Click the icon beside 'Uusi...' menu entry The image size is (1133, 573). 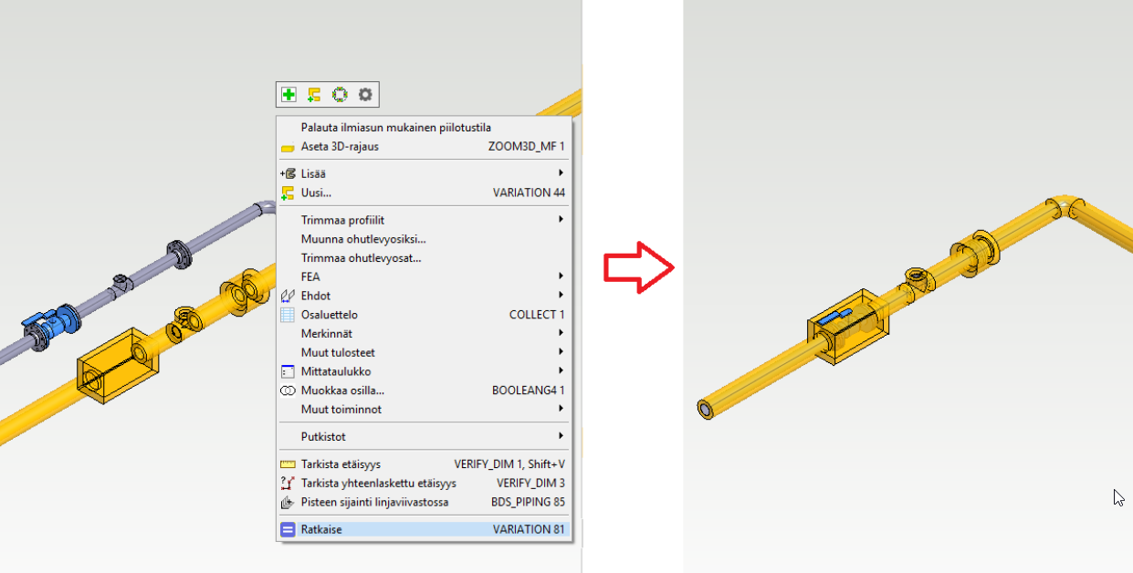288,193
